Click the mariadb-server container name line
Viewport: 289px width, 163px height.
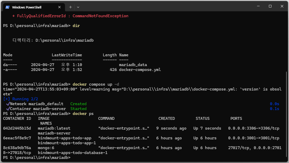click(x=54, y=133)
